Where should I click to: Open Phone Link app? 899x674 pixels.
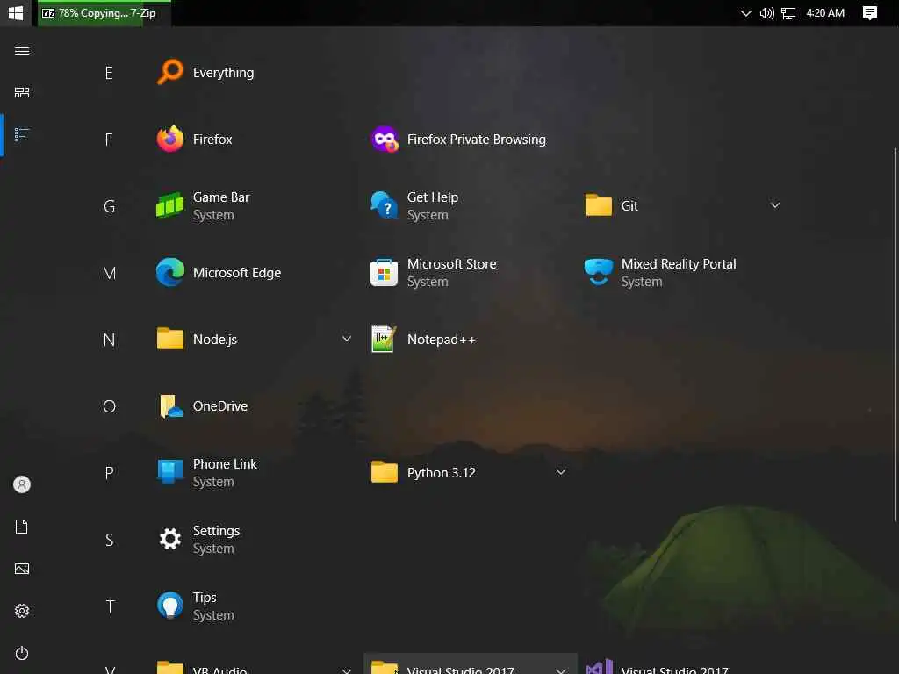(207, 473)
